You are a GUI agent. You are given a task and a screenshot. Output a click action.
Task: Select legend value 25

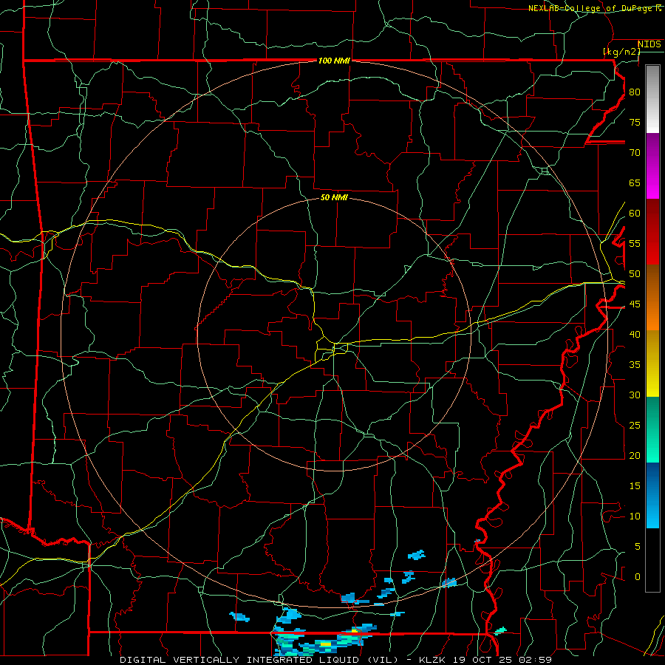pyautogui.click(x=635, y=426)
